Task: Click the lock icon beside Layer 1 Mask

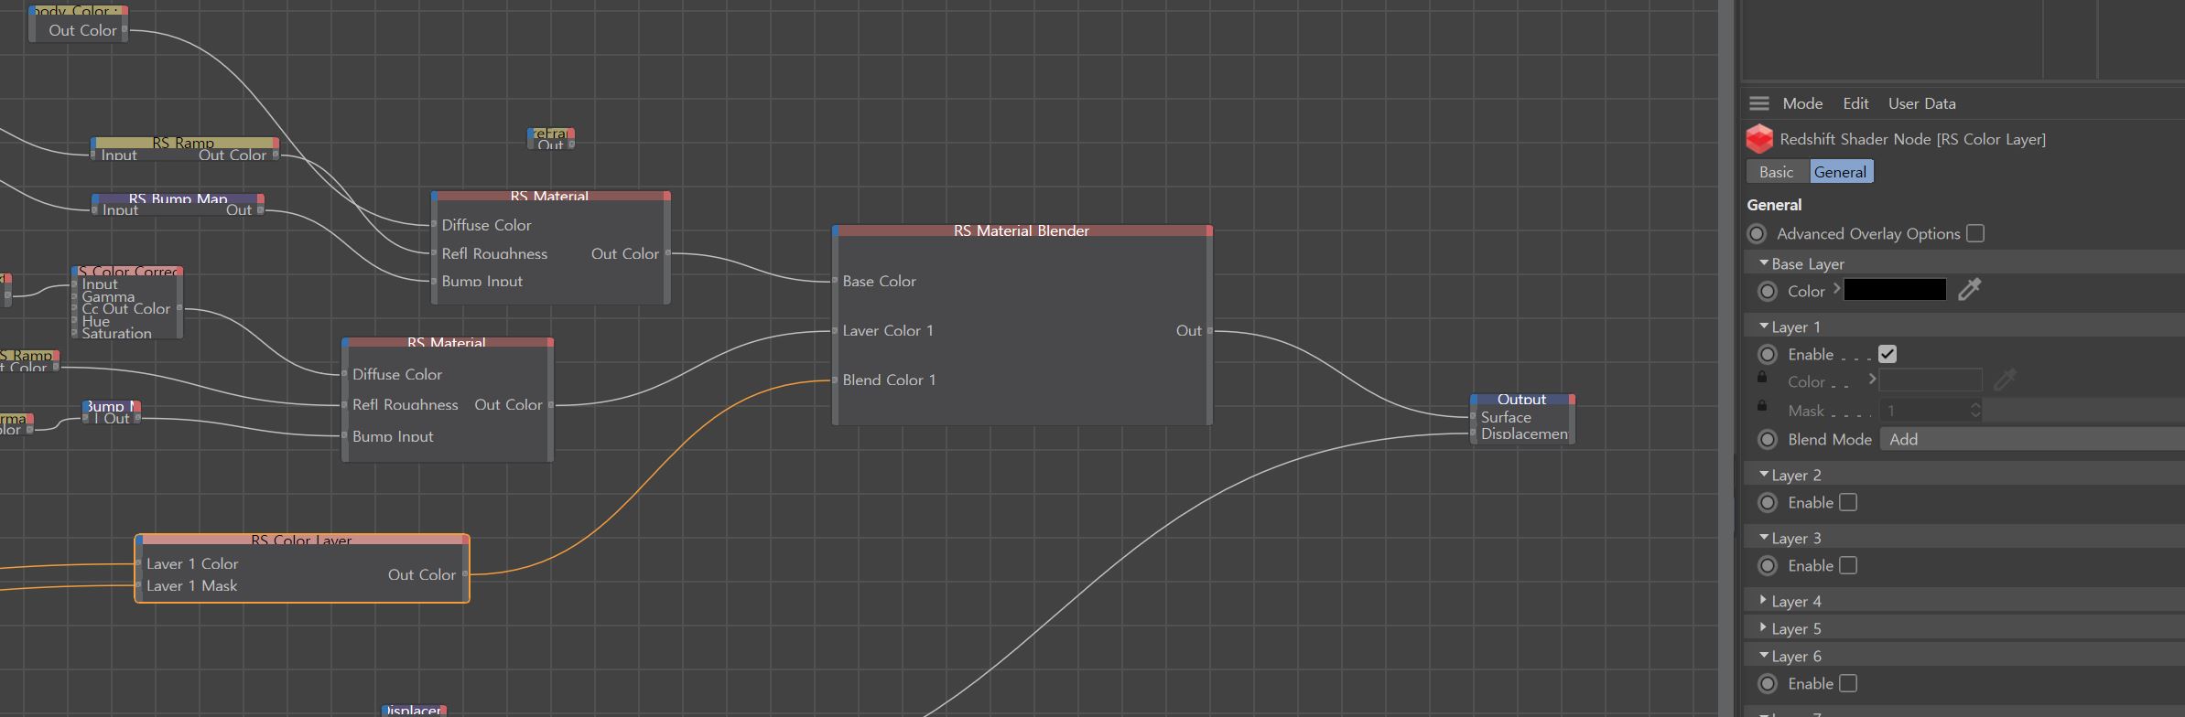Action: 1762,406
